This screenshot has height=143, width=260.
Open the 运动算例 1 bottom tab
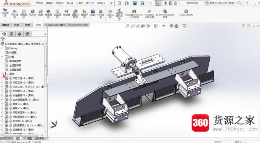[40, 138]
